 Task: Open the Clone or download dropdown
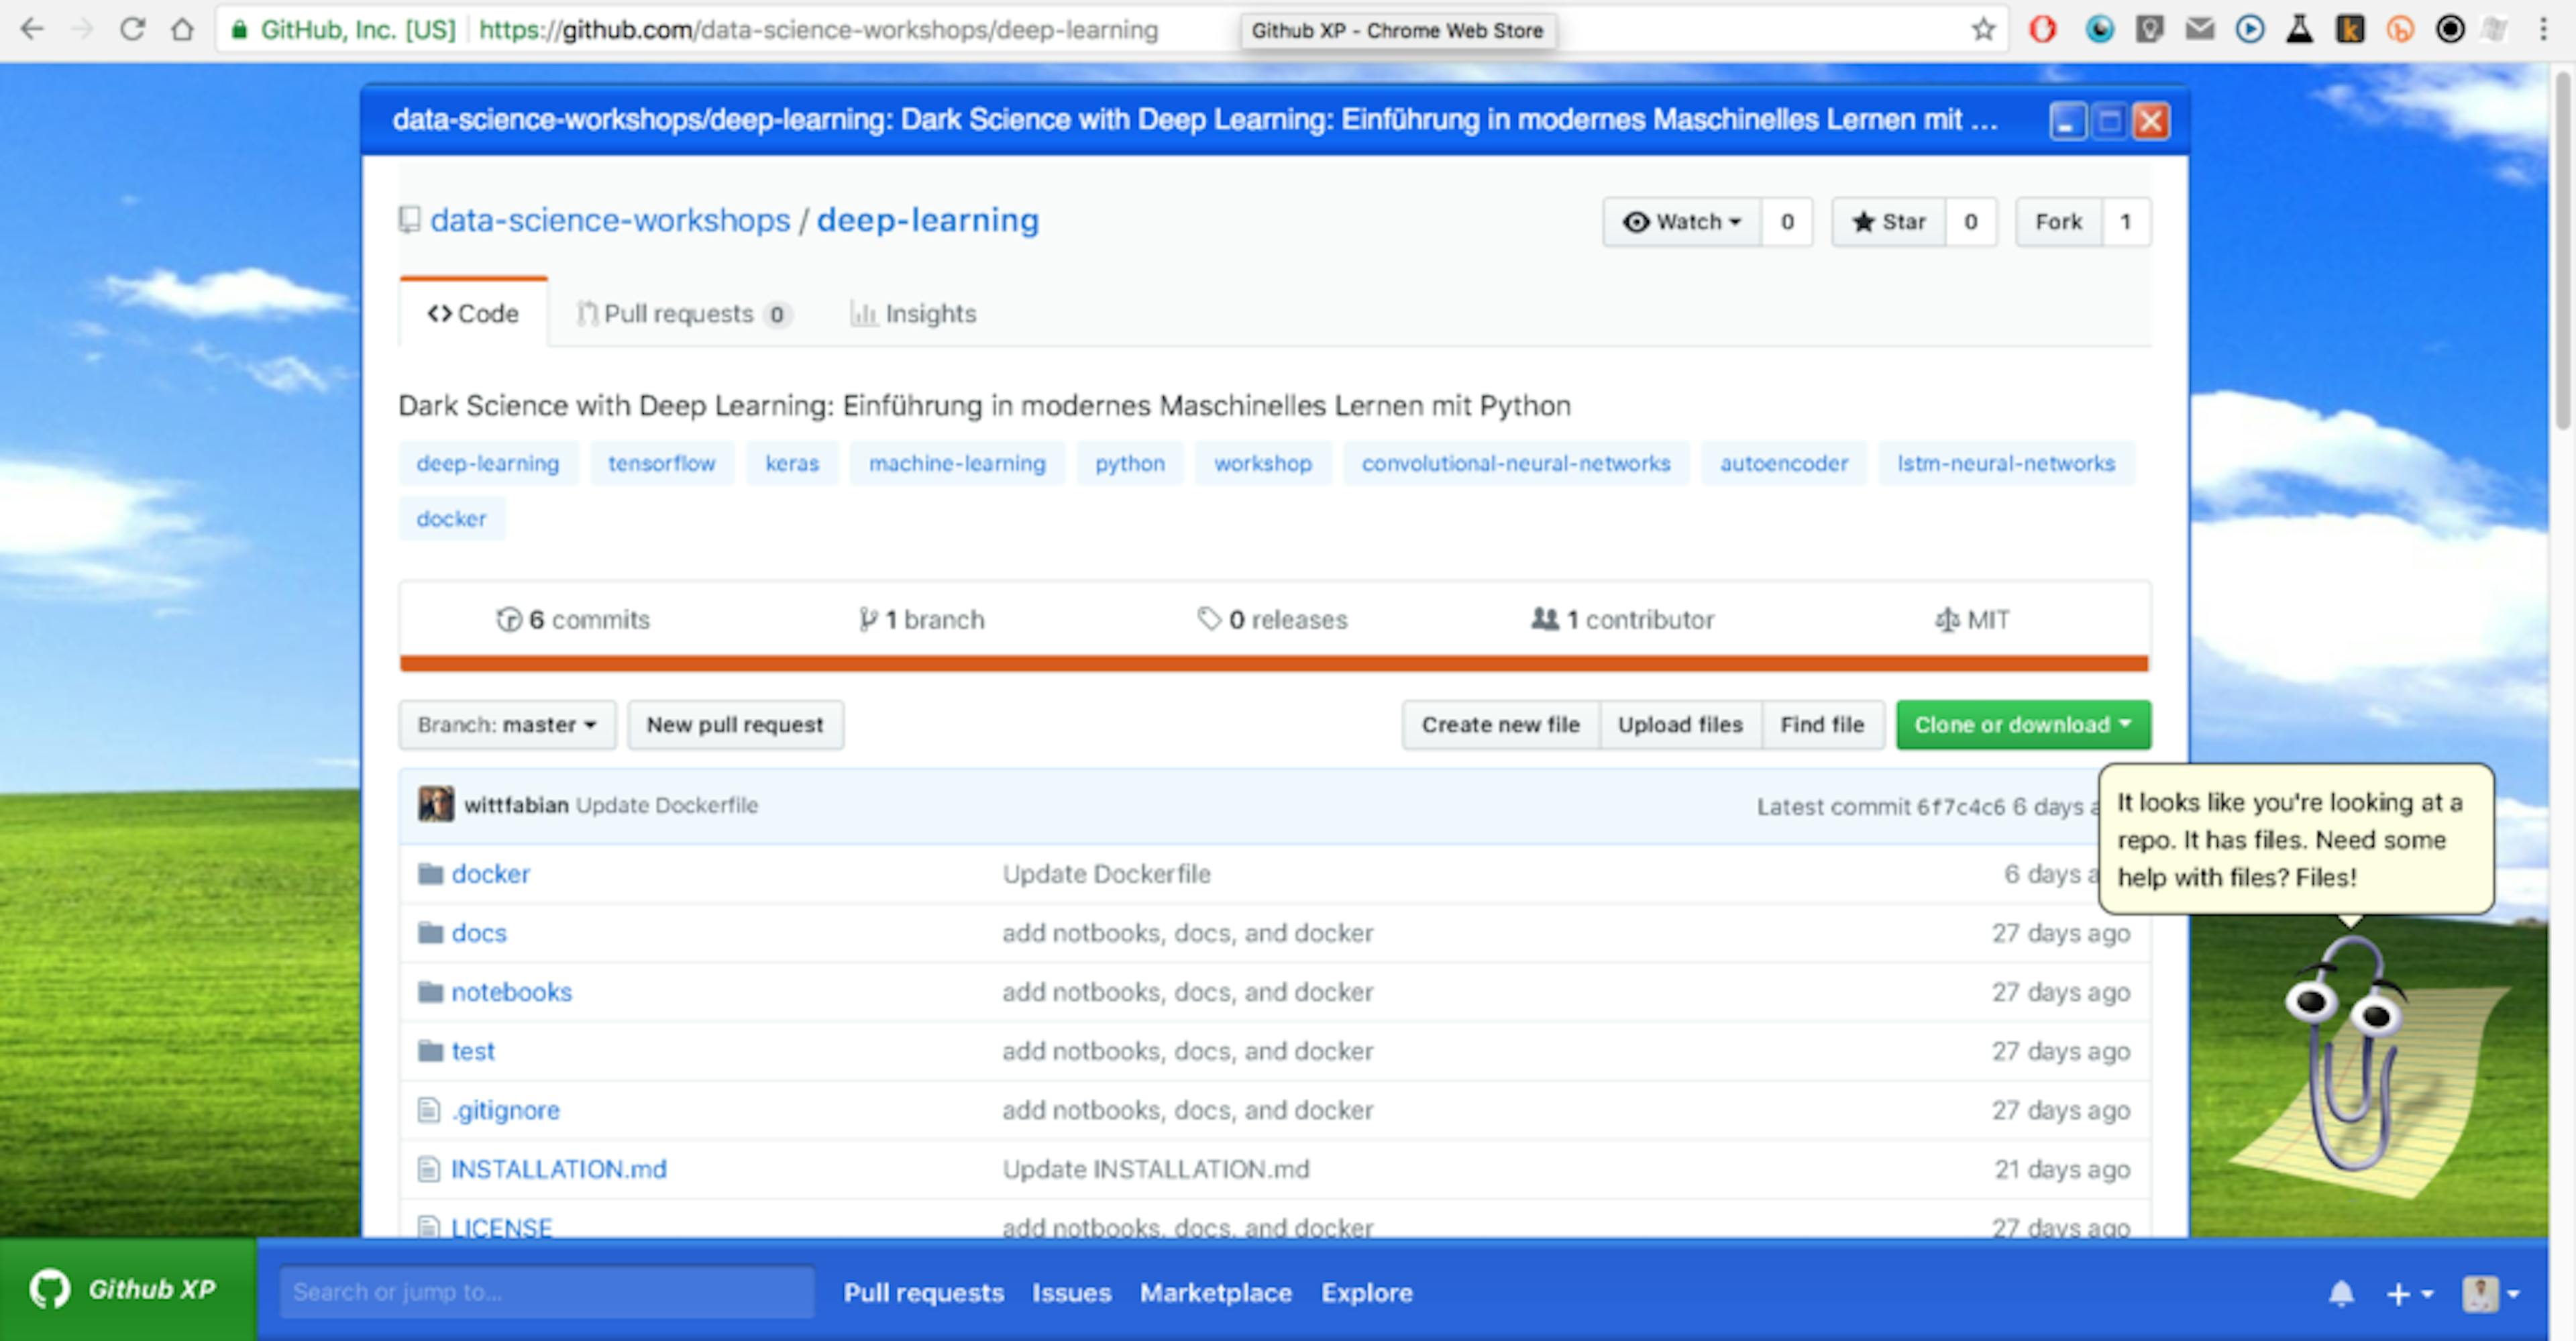click(x=2022, y=724)
